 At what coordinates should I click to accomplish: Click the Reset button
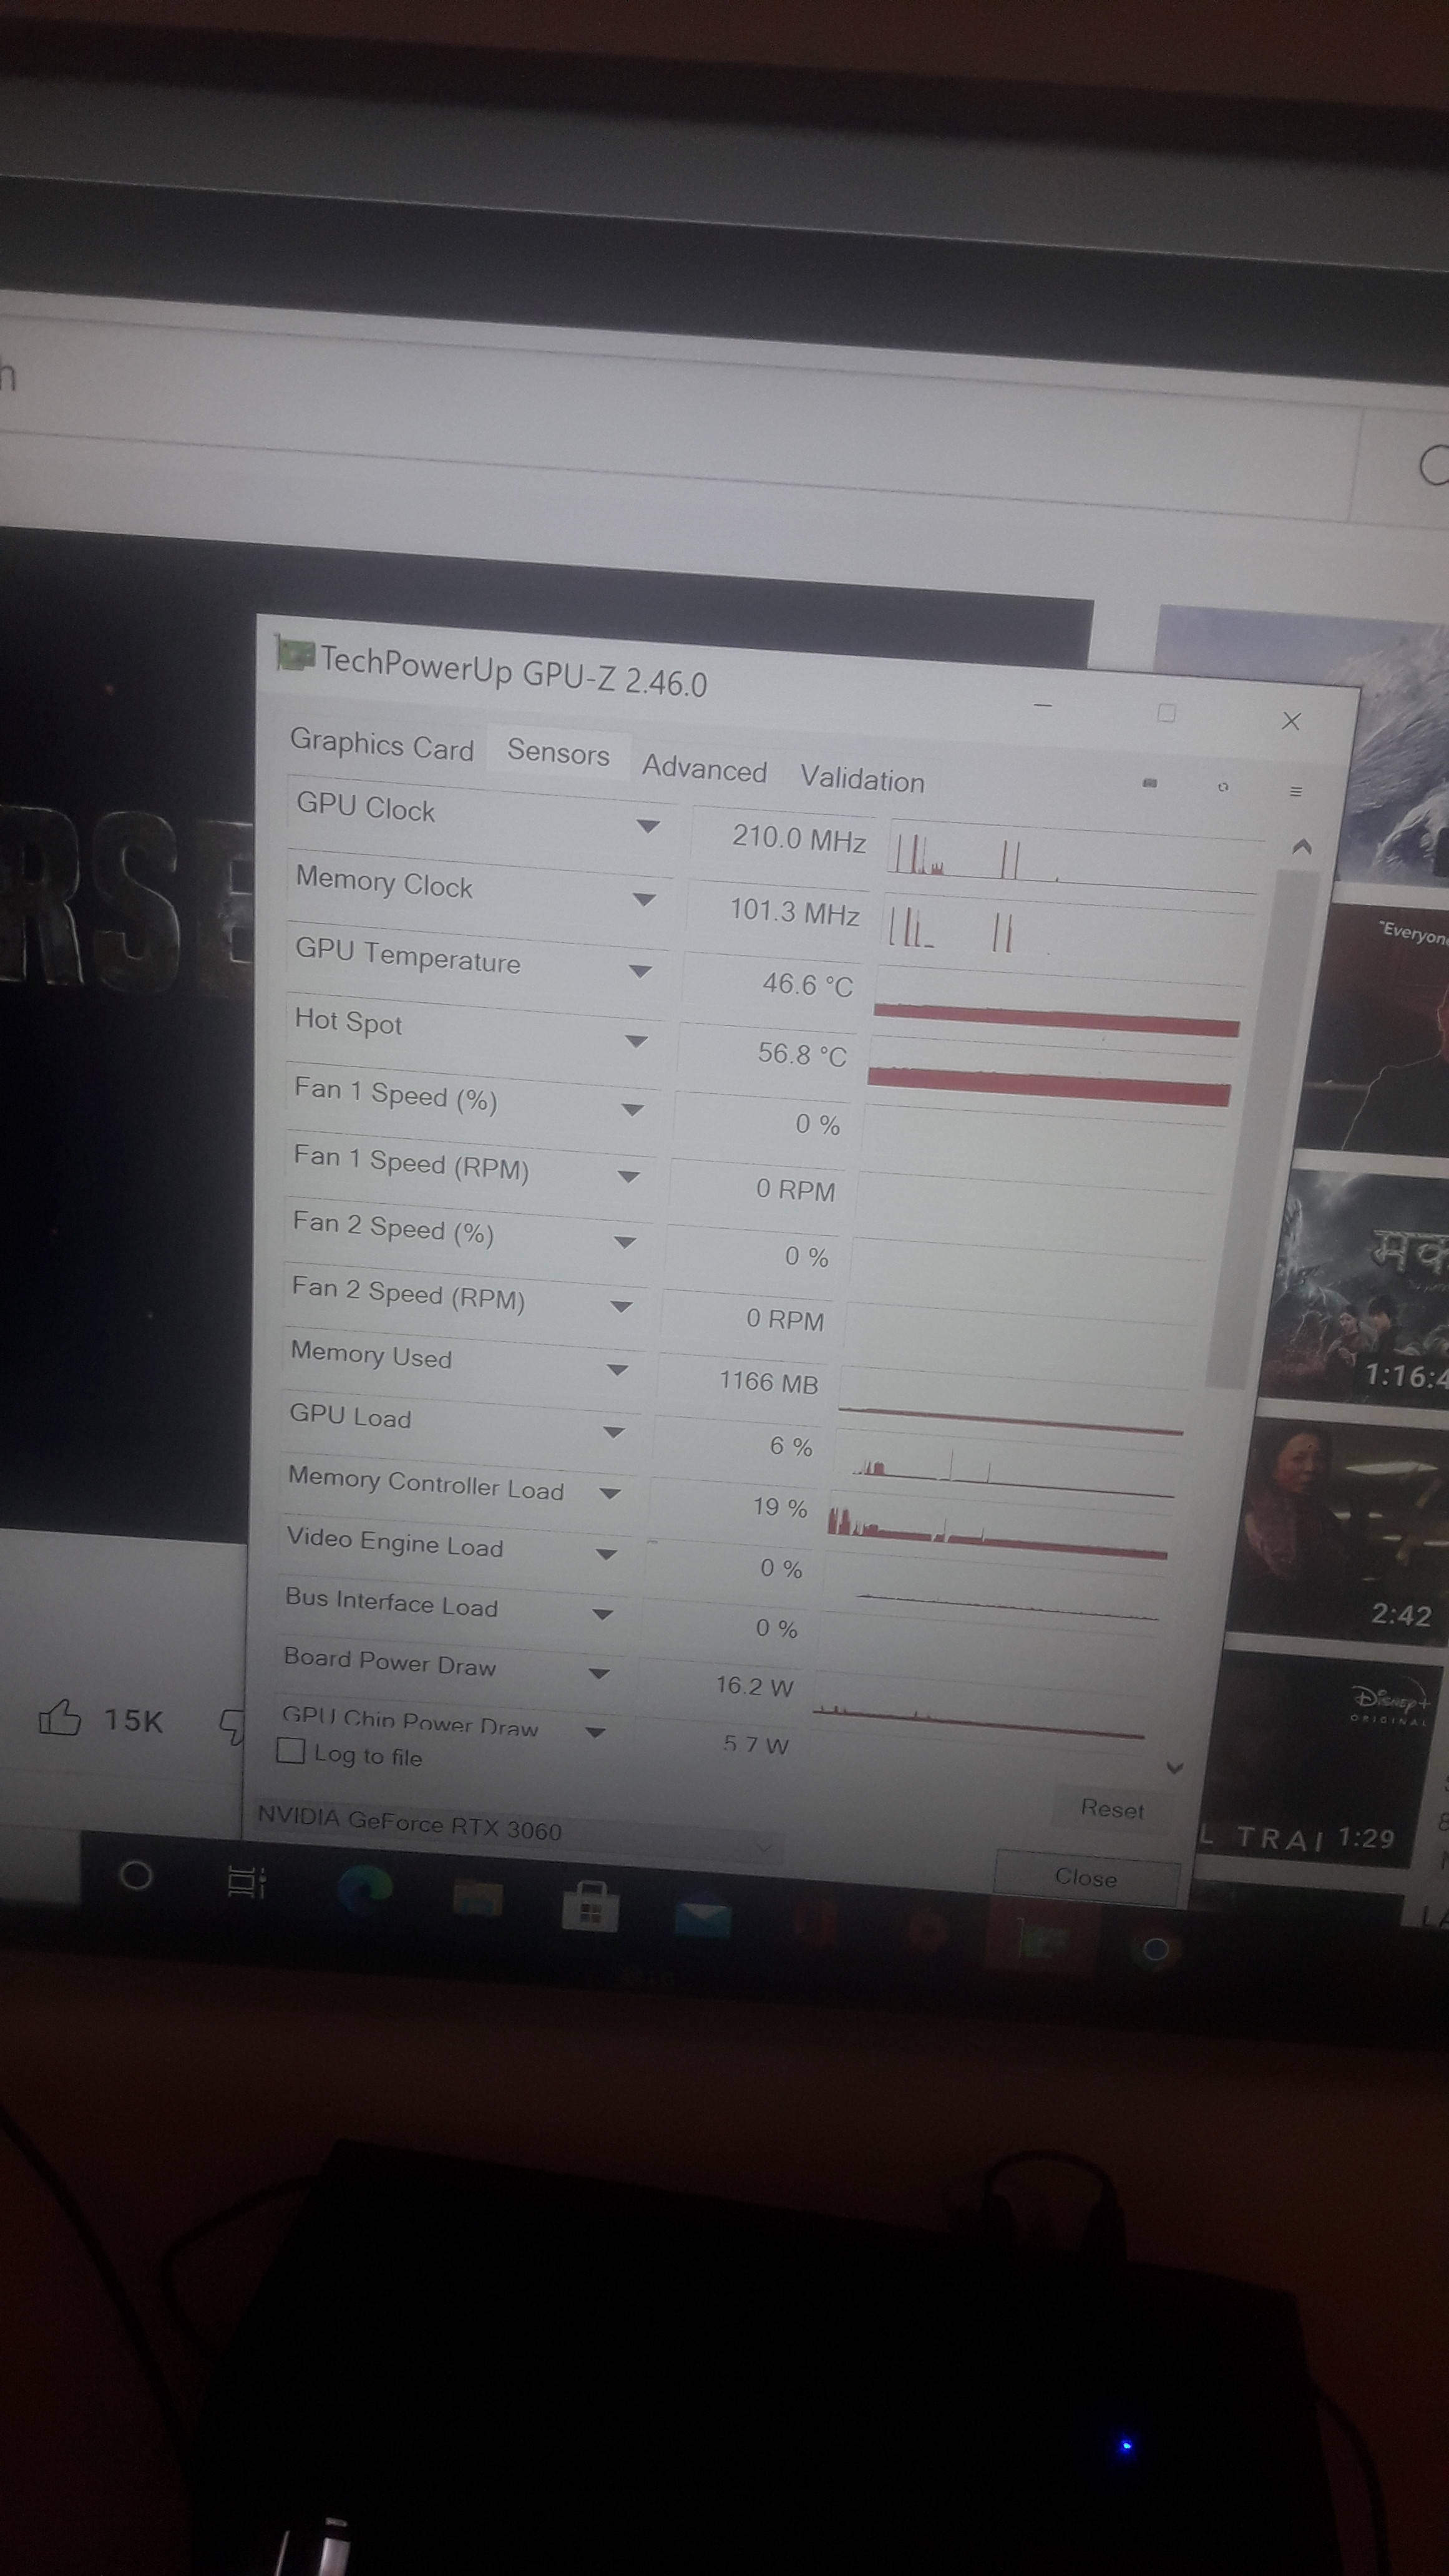1112,1808
